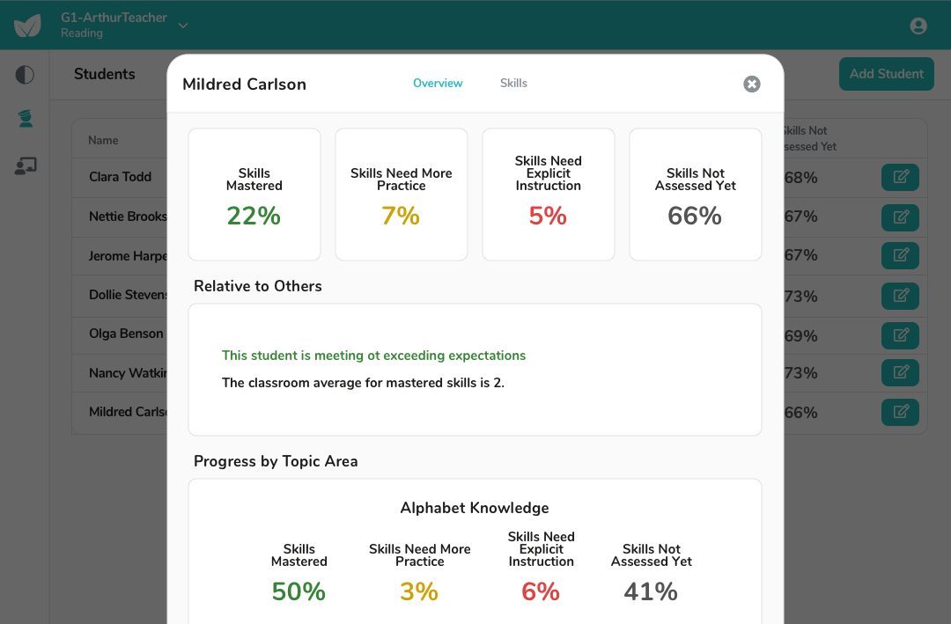
Task: Click the Skills Mastered 22% card
Action: click(x=254, y=195)
